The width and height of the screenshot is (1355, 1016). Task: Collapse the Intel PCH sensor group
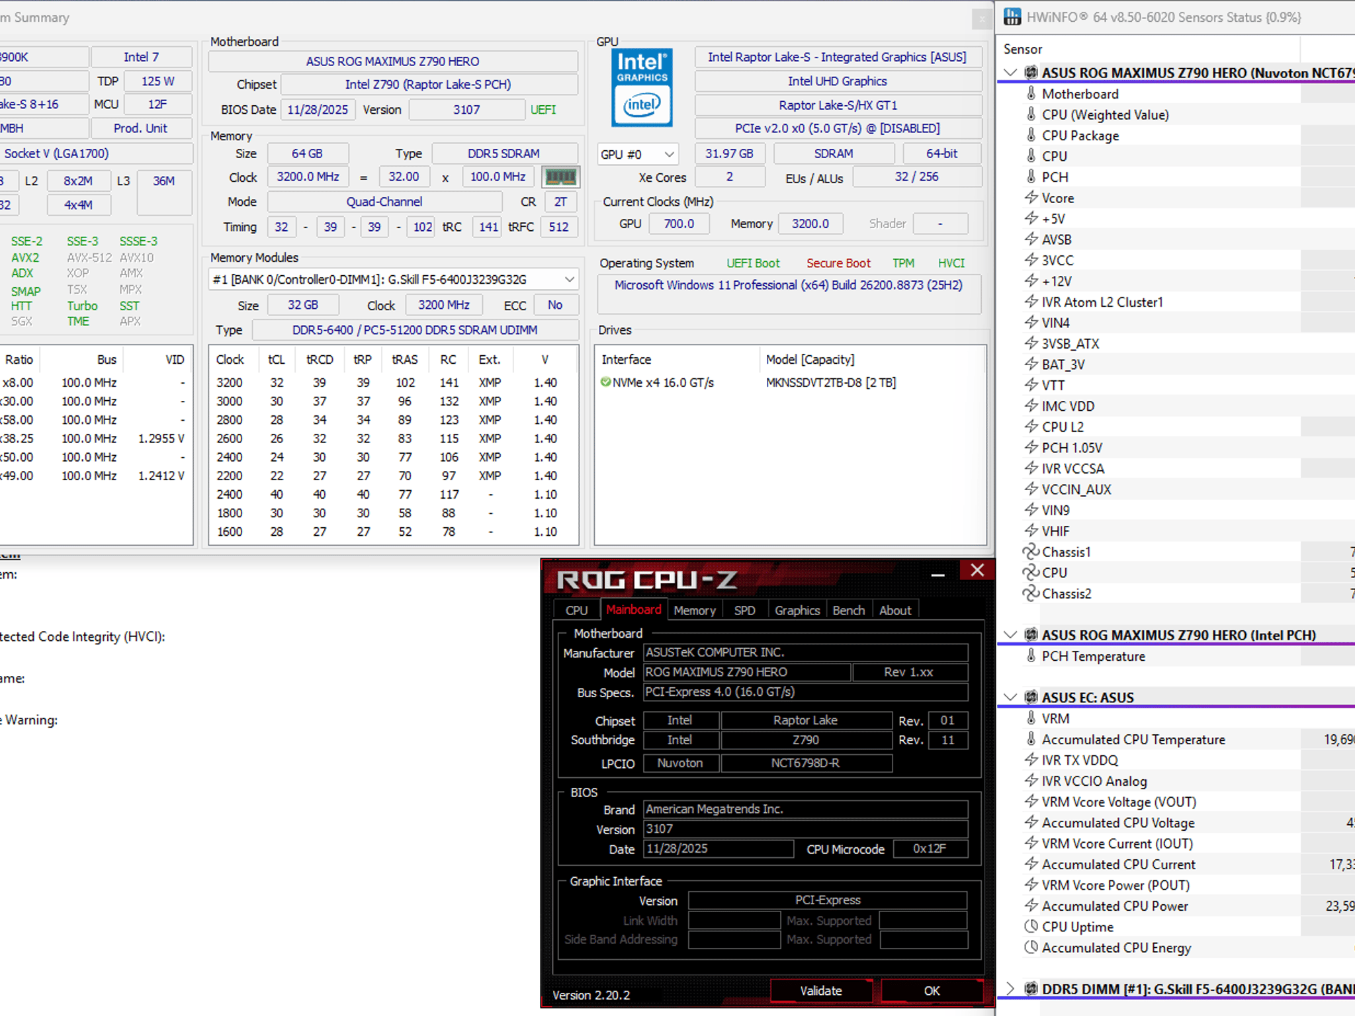click(1010, 635)
